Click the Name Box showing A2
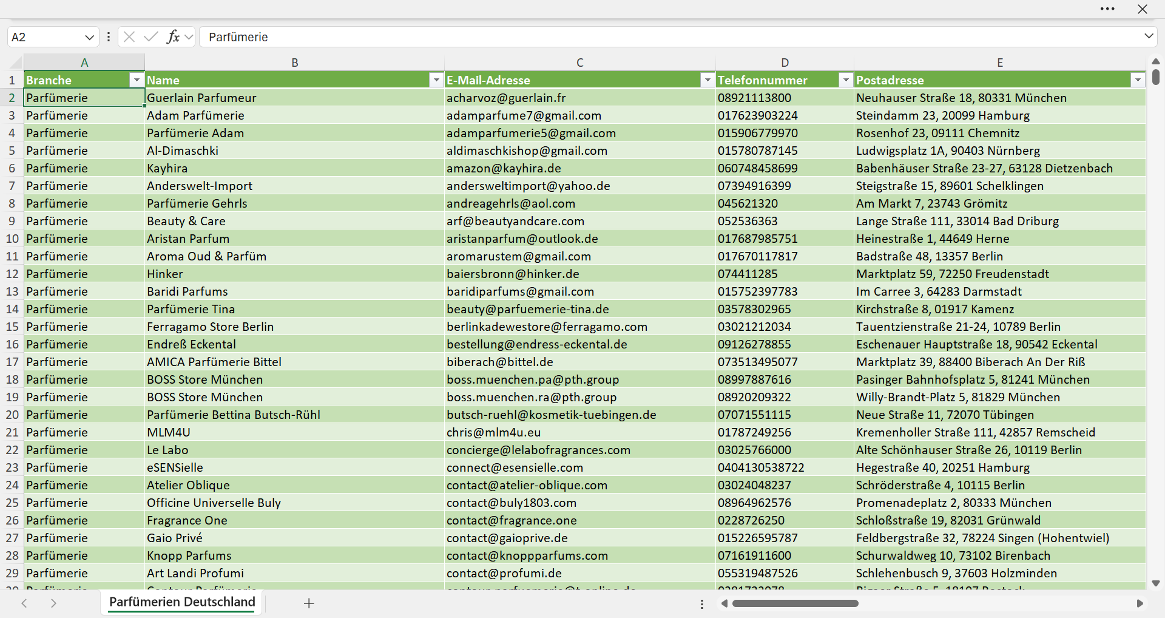1165x618 pixels. point(44,37)
